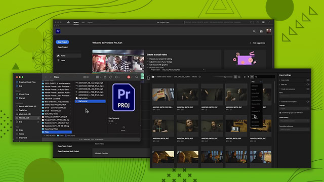
Task: Toggle the Create new sequence switch
Action: coord(308,89)
